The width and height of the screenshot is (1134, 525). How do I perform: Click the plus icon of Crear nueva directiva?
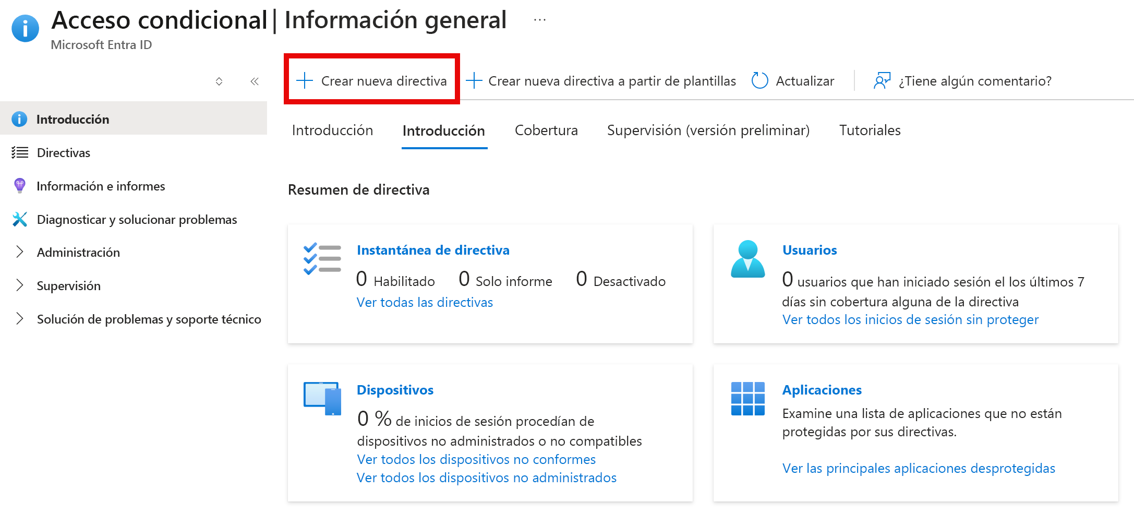305,81
